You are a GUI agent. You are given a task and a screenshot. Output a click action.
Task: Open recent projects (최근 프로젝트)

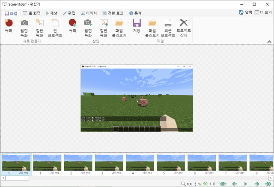click(x=168, y=28)
